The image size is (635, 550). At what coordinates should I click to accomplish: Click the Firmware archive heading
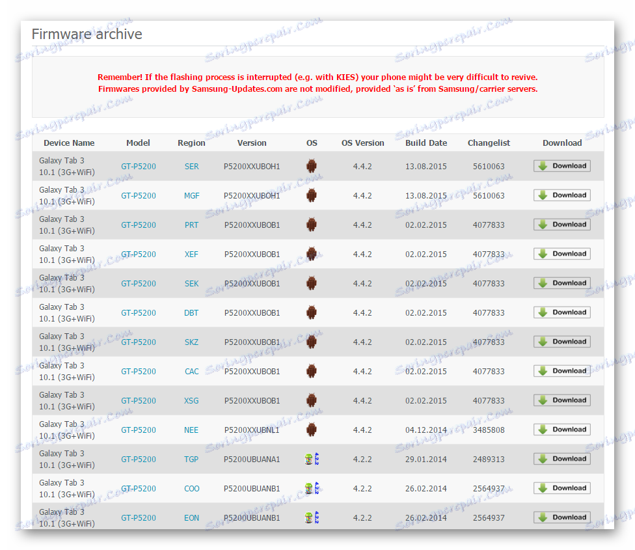tap(87, 34)
